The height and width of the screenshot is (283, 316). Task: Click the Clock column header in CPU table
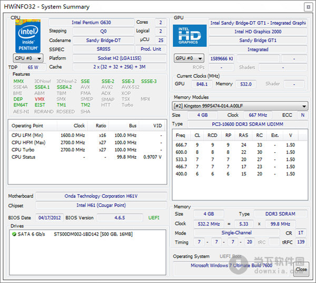pos(72,125)
